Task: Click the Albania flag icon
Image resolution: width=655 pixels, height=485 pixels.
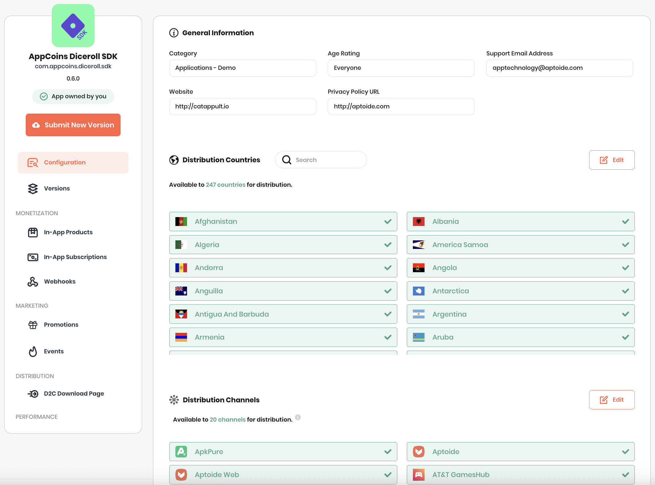Action: (419, 222)
